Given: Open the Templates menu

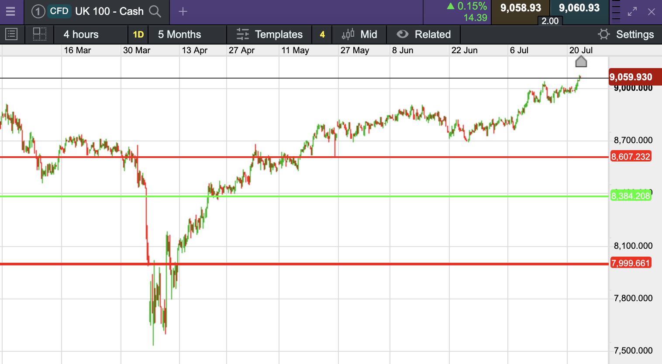Looking at the screenshot, I should pyautogui.click(x=269, y=34).
